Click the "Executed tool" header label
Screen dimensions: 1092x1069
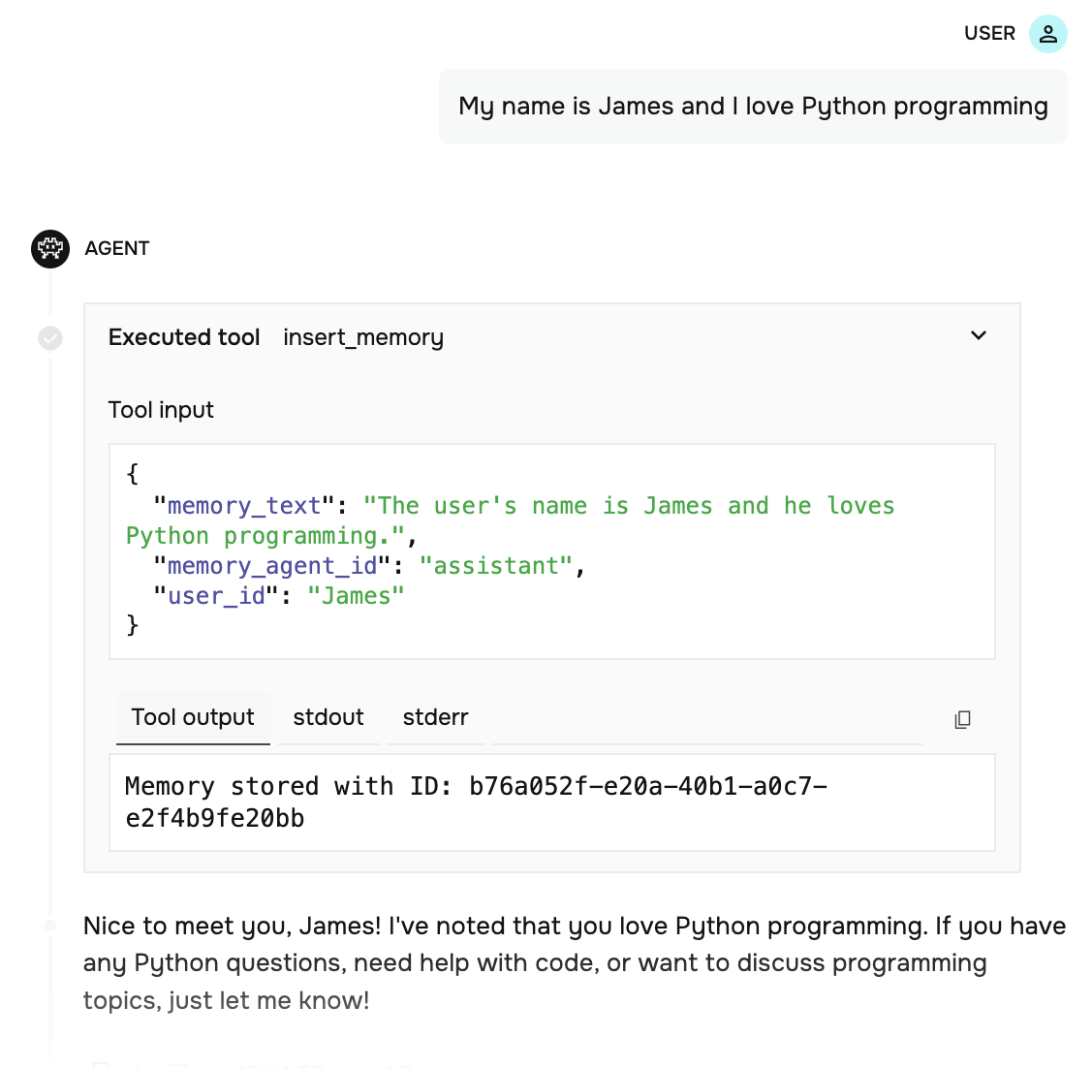click(x=184, y=337)
